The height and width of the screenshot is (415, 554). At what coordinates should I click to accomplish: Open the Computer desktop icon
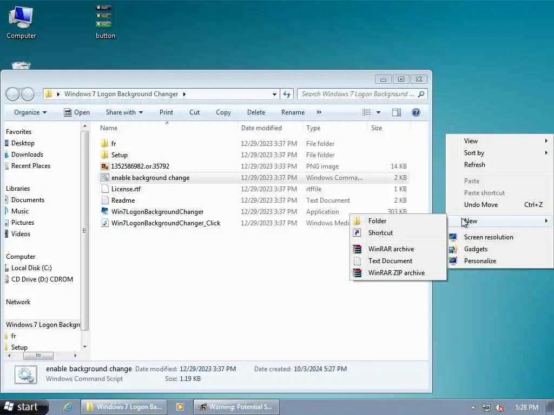click(x=21, y=22)
